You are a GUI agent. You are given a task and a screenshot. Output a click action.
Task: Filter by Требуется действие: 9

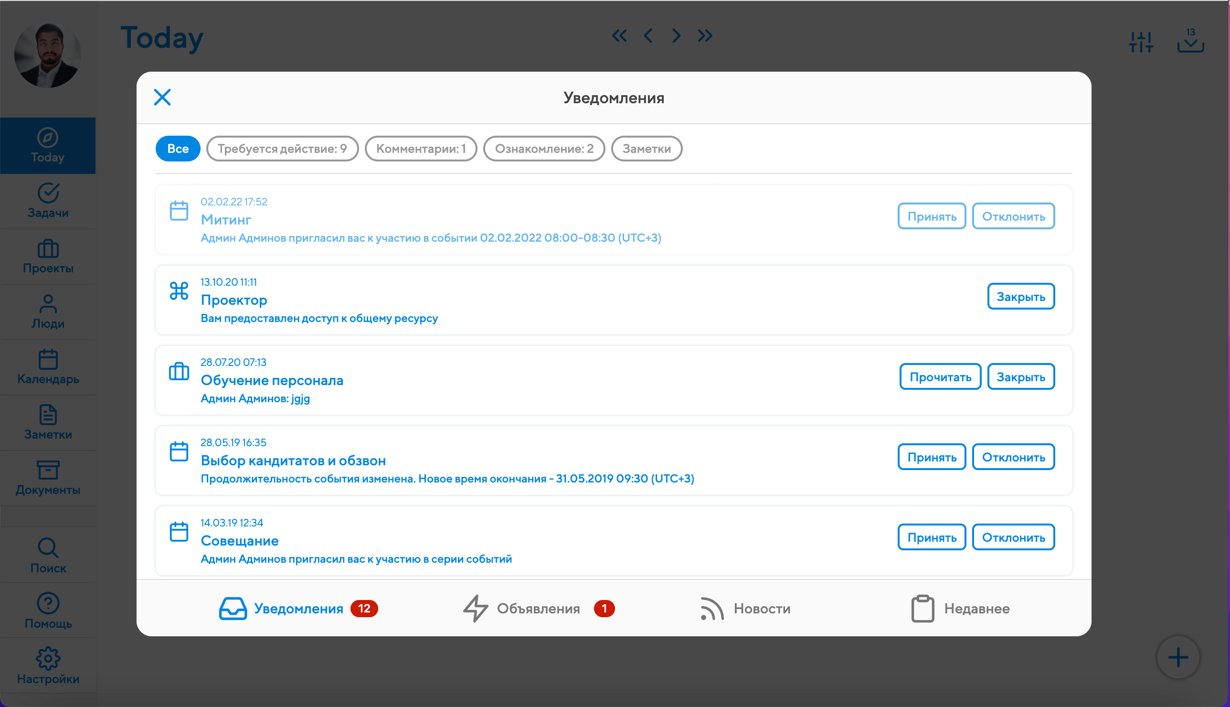282,149
